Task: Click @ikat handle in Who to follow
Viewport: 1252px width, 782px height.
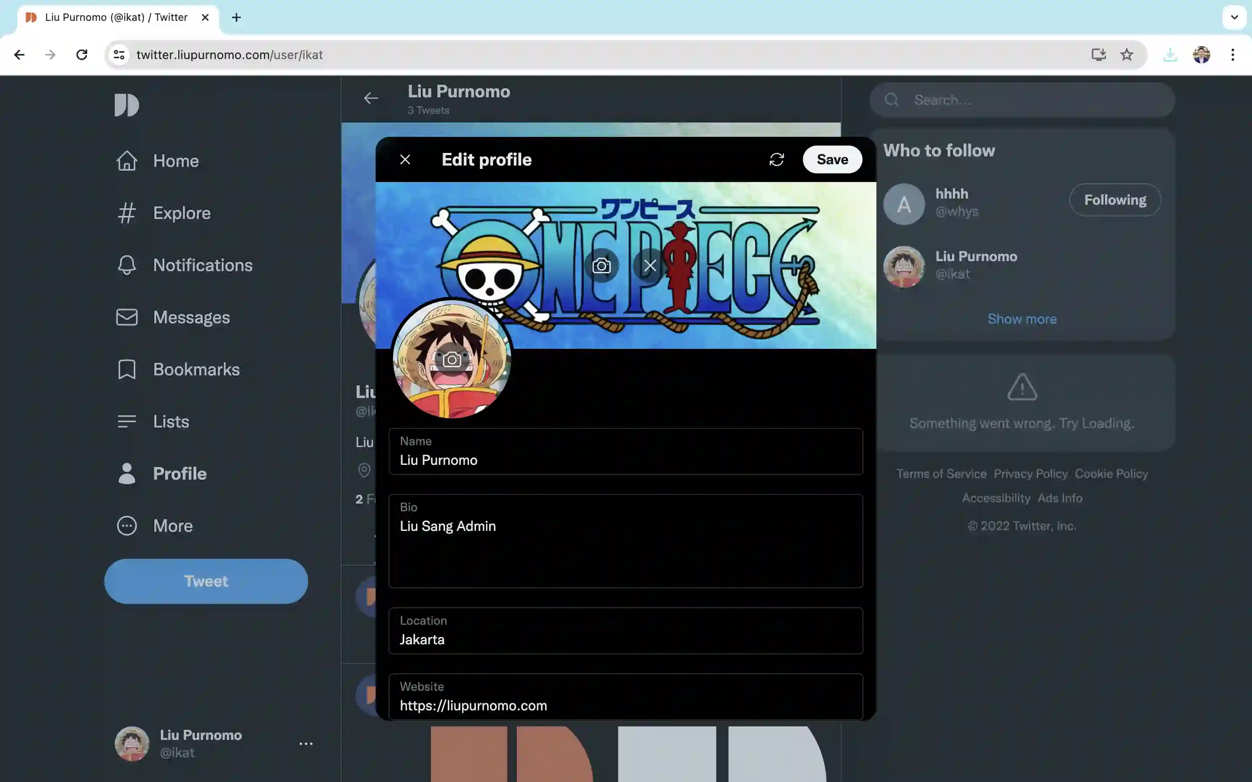Action: coord(952,274)
